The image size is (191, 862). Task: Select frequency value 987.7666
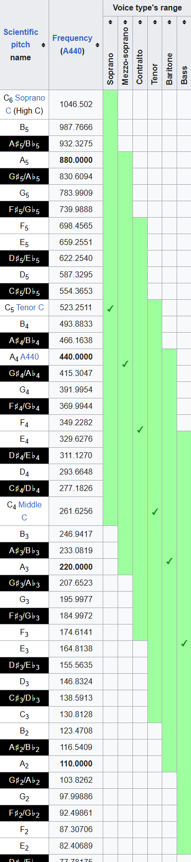point(76,127)
